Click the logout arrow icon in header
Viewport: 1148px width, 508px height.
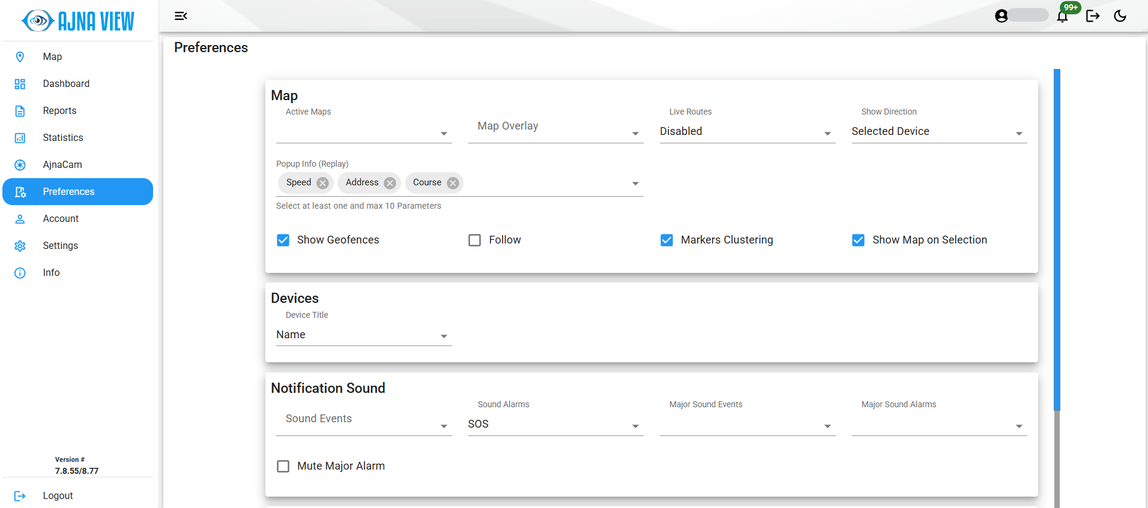pos(1093,16)
